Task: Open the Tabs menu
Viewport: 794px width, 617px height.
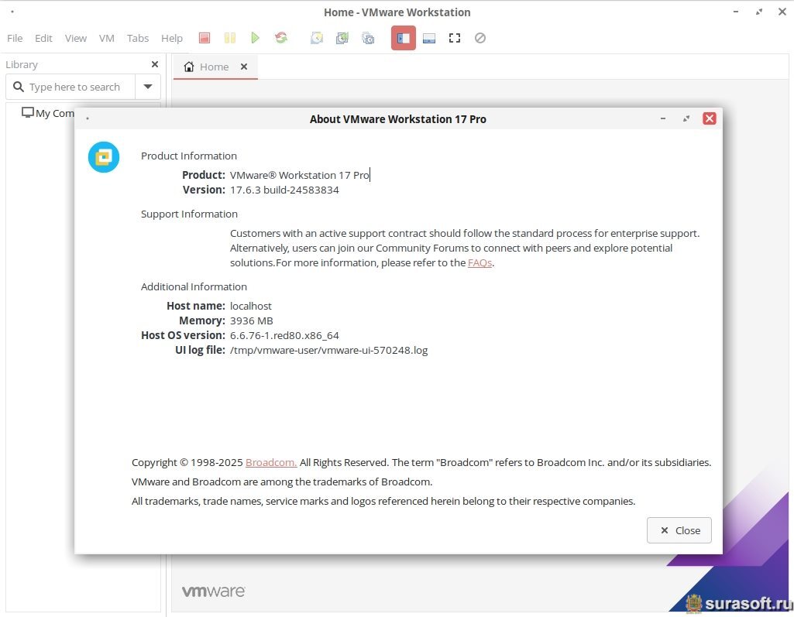Action: click(x=138, y=38)
